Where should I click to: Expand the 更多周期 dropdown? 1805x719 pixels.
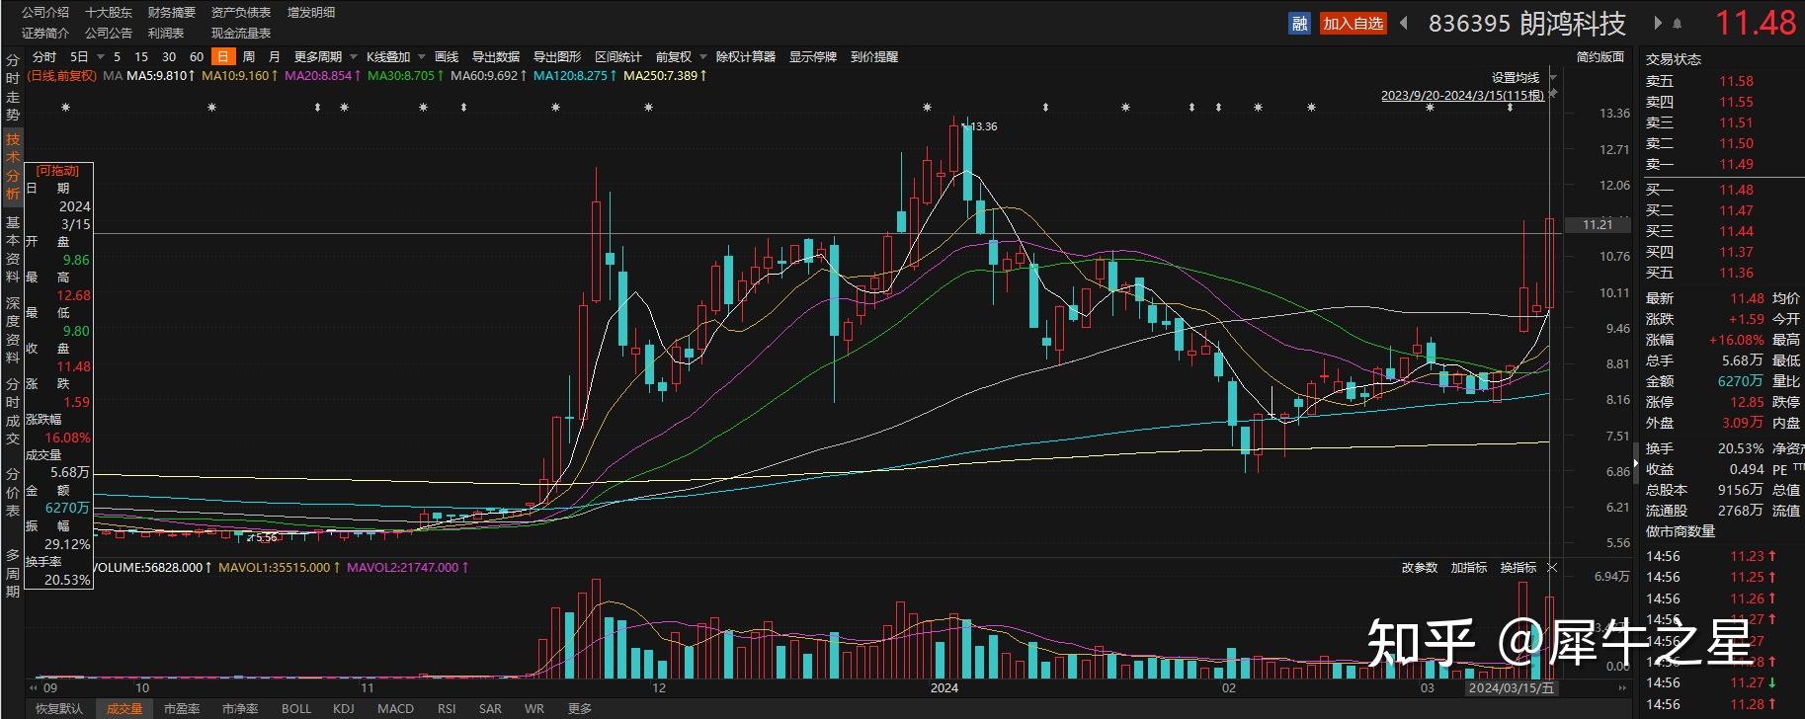click(x=353, y=57)
